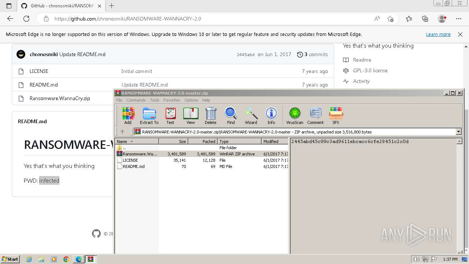469x264 pixels.
Task: Go up one folder level arrow
Action: point(122,132)
